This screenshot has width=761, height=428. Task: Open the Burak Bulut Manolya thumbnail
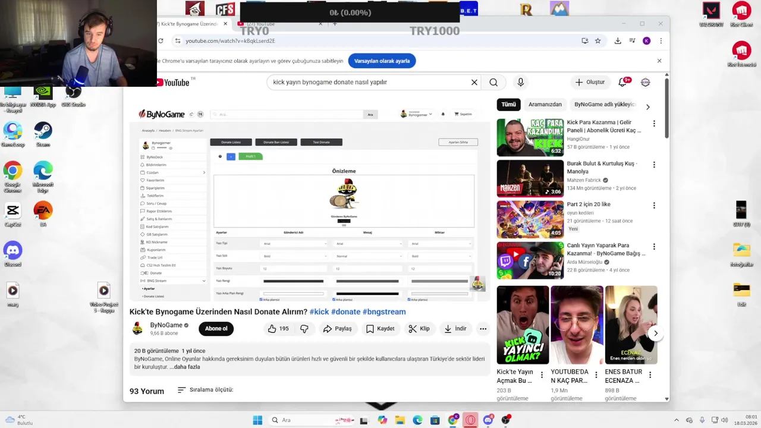(530, 178)
